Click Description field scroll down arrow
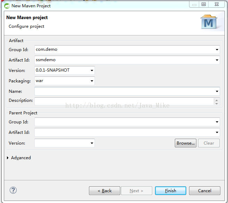228x203 pixels. click(217, 103)
